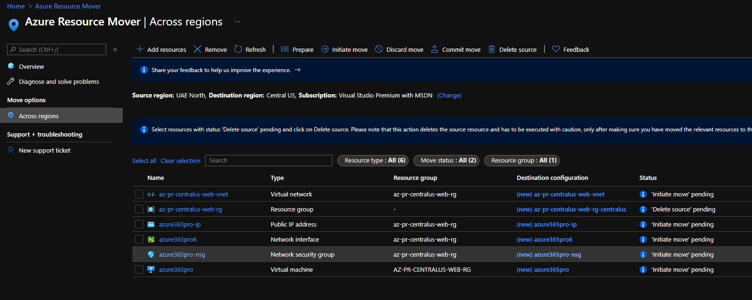Image resolution: width=752 pixels, height=300 pixels.
Task: Click the virtual machine icon for azure365pro
Action: click(x=151, y=269)
